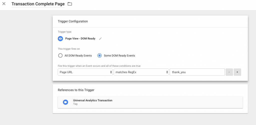Select the All DOM Ready Events radio
The height and width of the screenshot is (125, 256).
coord(60,56)
